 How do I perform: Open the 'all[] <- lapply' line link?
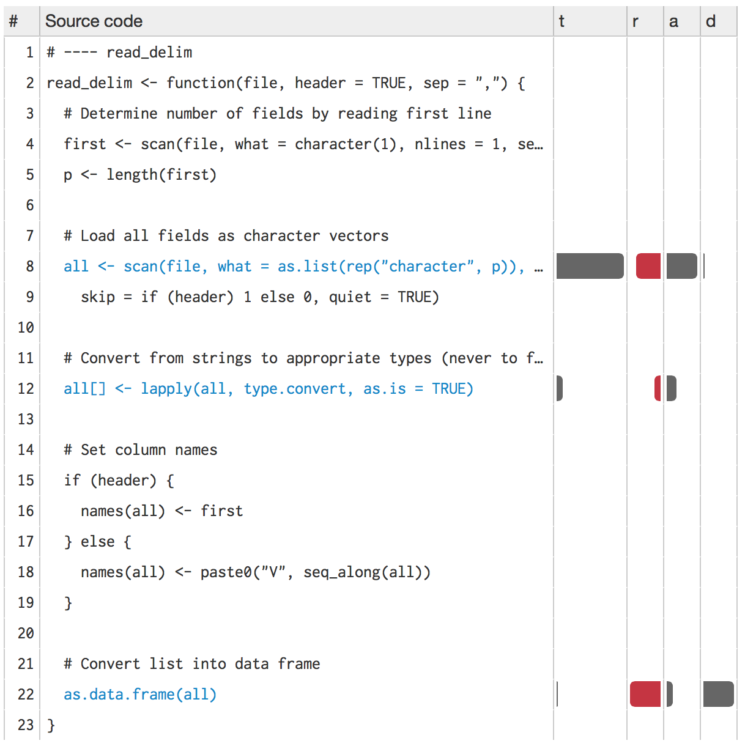pyautogui.click(x=268, y=389)
